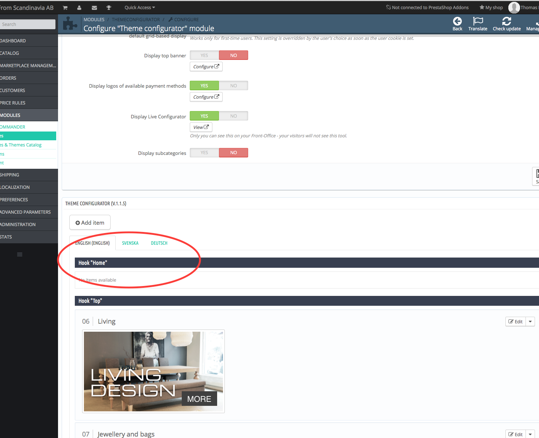The width and height of the screenshot is (539, 438).
Task: Edit the Living item
Action: pyautogui.click(x=516, y=321)
